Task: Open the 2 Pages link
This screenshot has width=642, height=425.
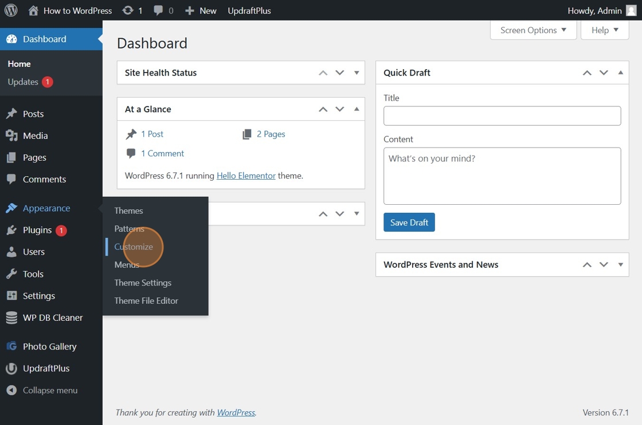Action: tap(271, 134)
